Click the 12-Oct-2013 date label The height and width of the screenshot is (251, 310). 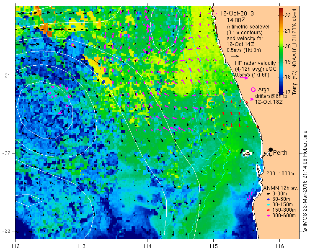point(237,13)
